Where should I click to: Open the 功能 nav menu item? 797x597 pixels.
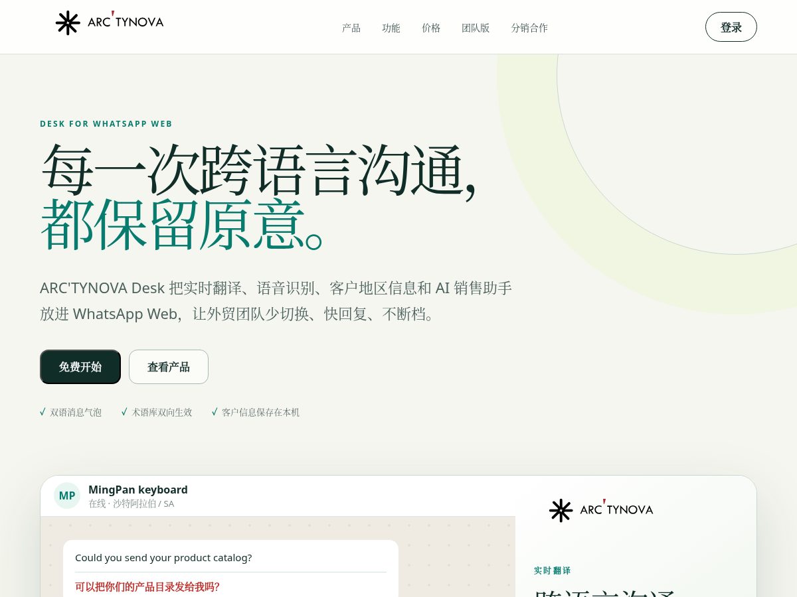(391, 28)
